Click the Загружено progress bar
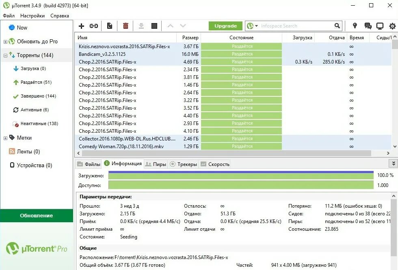 [241, 175]
